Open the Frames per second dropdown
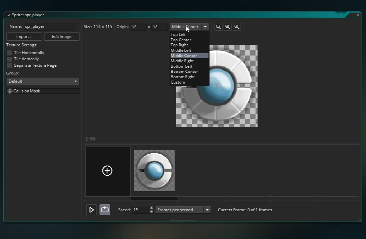This screenshot has height=239, width=366. (x=207, y=210)
